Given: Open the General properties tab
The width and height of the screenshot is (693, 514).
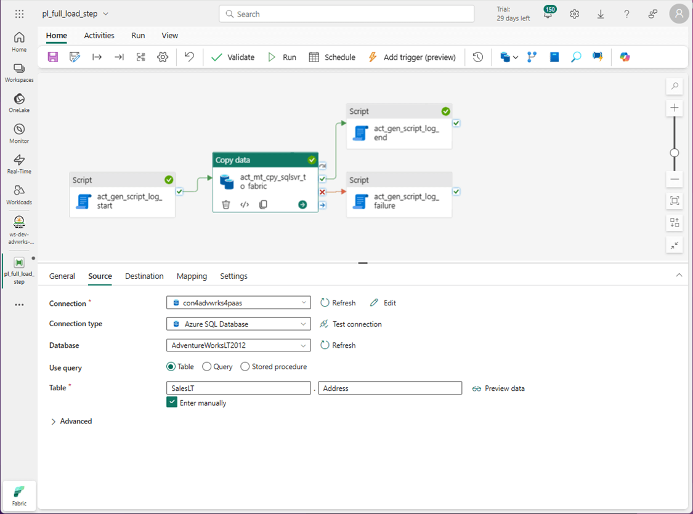Looking at the screenshot, I should 62,276.
